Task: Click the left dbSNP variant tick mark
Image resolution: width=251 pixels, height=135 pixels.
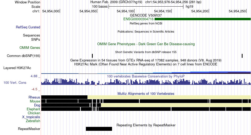Action: 92,56
